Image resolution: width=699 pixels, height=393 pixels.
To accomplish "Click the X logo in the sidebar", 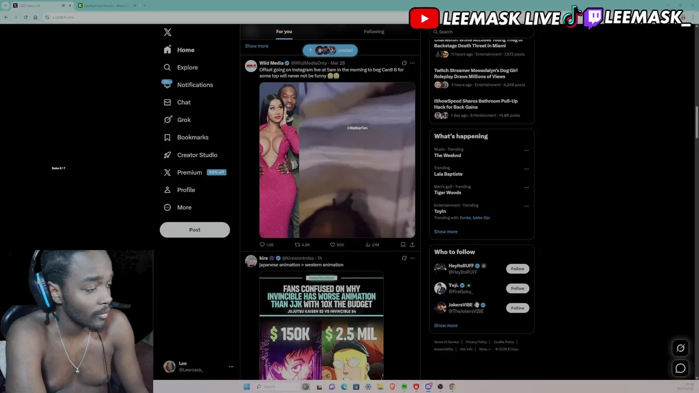I will [x=168, y=32].
